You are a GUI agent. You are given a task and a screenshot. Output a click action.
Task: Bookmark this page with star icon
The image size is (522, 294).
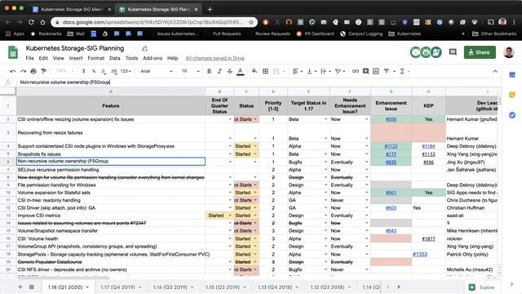click(x=251, y=22)
